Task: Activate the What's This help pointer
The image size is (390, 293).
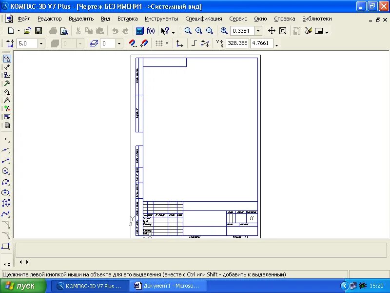Action: [165, 31]
